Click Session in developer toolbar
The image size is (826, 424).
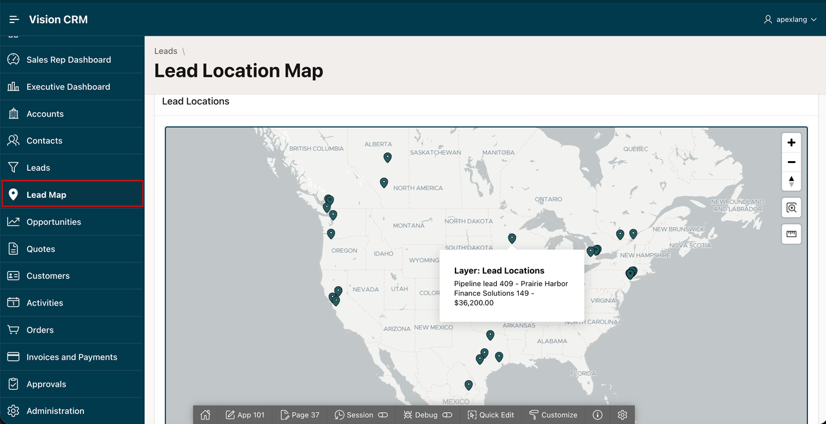[361, 415]
